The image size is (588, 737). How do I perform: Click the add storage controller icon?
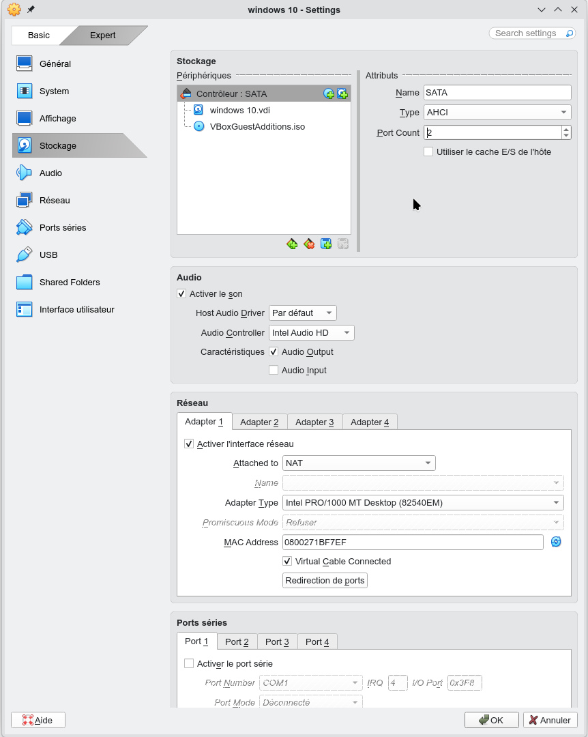(x=292, y=244)
